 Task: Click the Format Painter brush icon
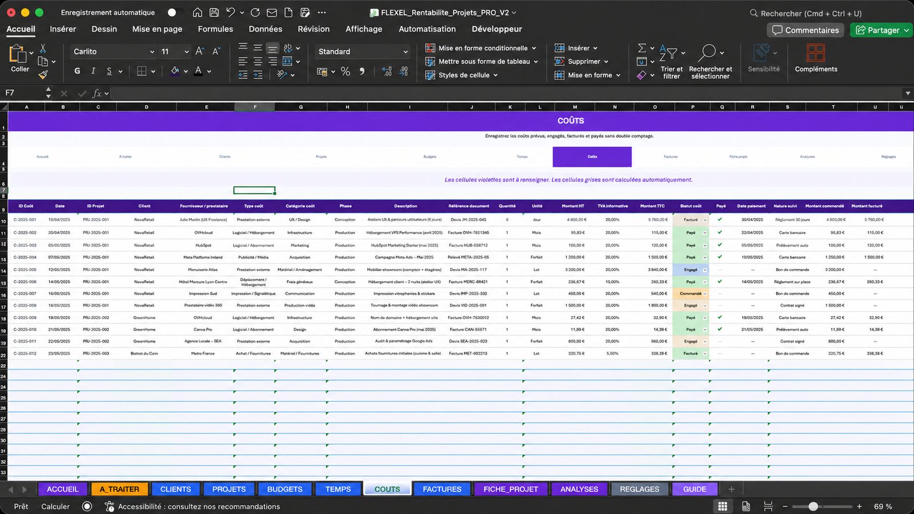43,74
